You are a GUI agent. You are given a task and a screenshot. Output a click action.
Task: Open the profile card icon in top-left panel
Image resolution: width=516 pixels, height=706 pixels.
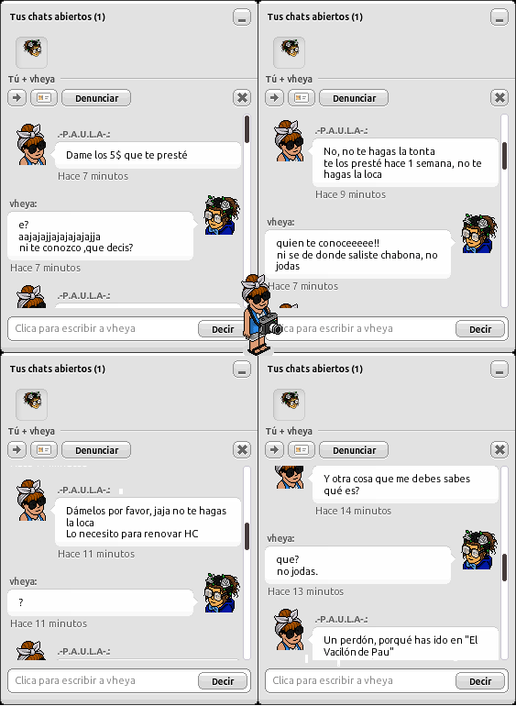[44, 98]
